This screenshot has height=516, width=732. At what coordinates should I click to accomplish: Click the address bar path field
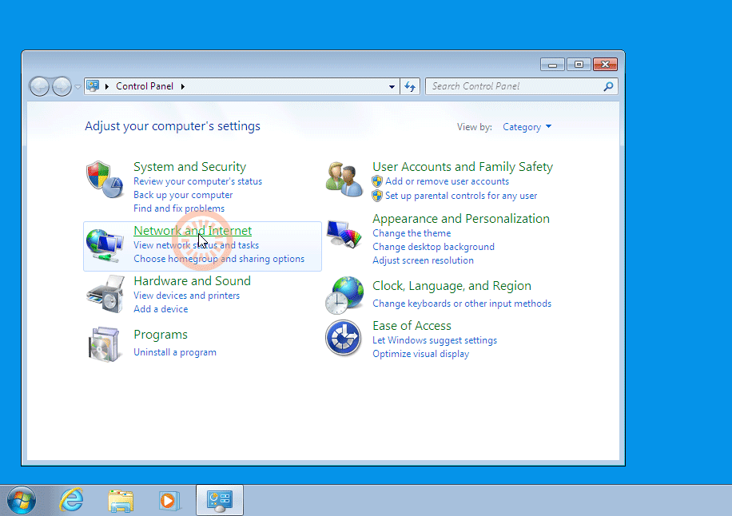click(242, 86)
